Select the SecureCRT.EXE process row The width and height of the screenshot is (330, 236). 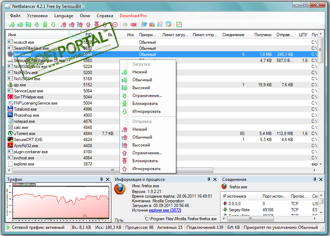162,140
